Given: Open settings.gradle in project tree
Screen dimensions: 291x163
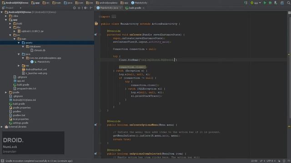Looking at the screenshot, I should (19, 123).
